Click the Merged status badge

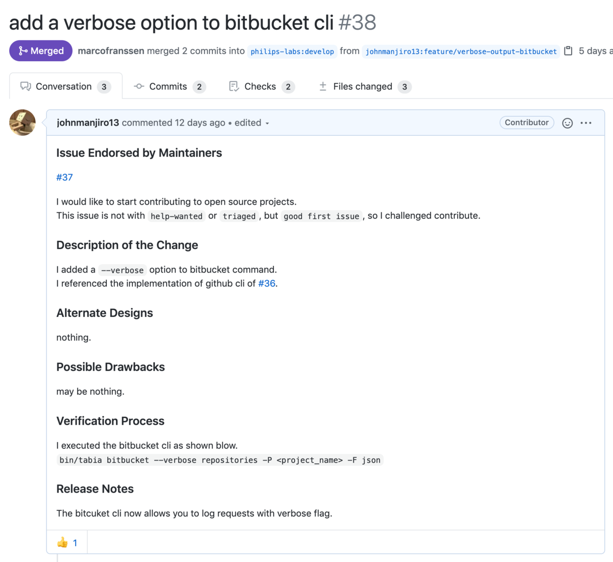coord(41,51)
